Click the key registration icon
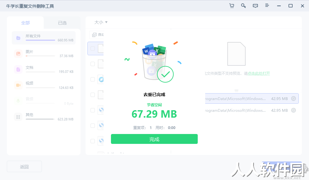309x180 pixels. 243,6
